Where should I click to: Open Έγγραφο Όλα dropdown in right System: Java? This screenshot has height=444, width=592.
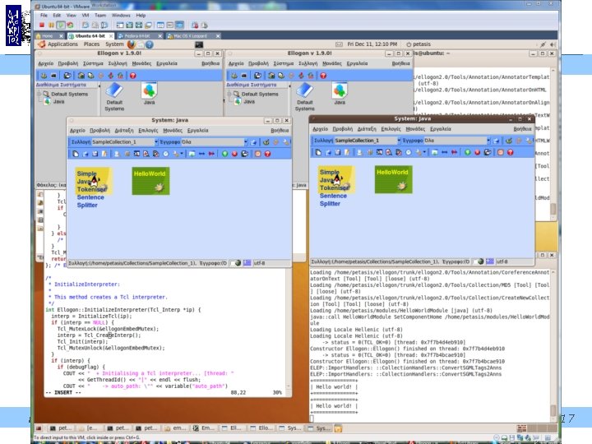click(x=488, y=141)
